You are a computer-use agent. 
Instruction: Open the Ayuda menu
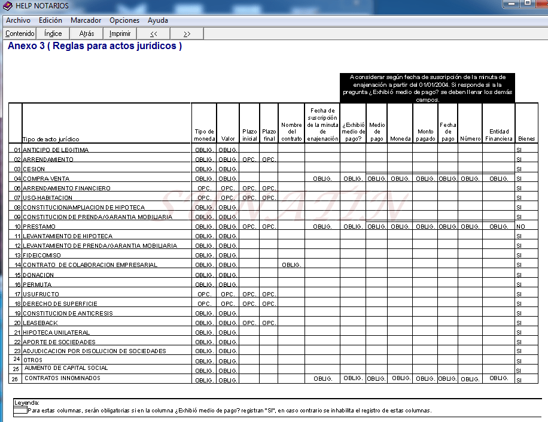[158, 20]
